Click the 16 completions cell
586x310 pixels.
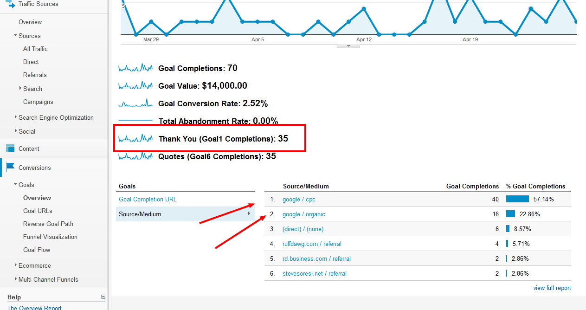pos(496,214)
